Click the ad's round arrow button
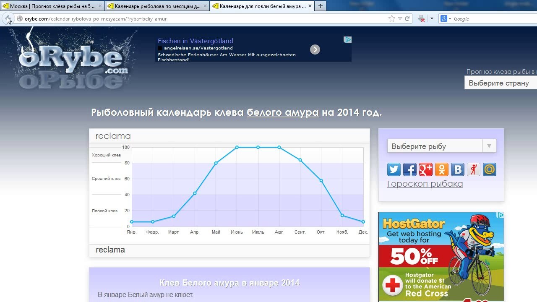The height and width of the screenshot is (302, 537). coord(315,49)
